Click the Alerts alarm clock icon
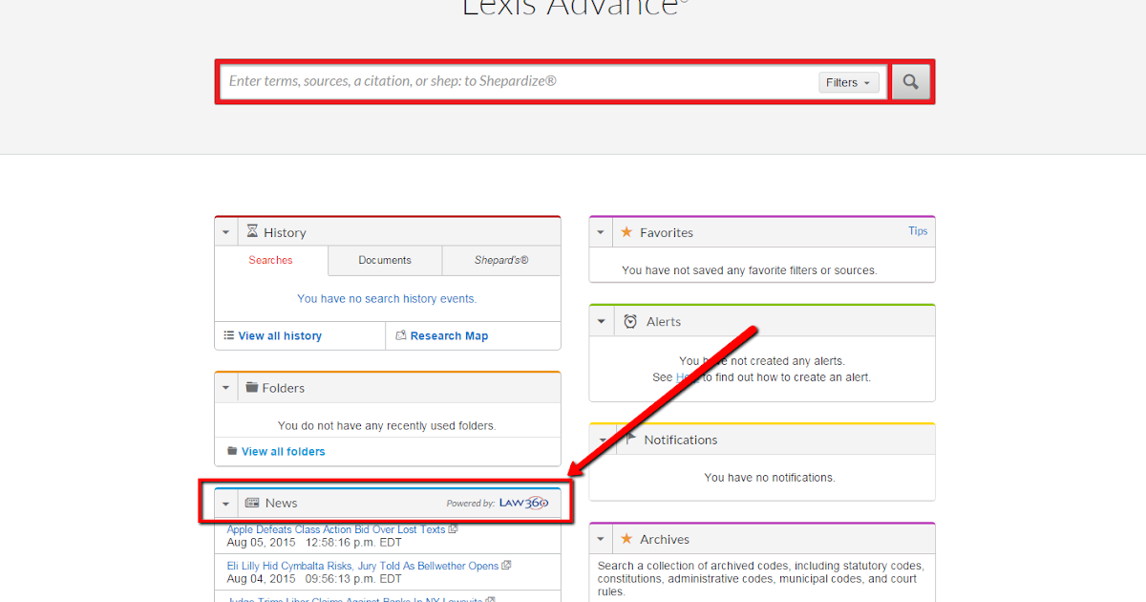The width and height of the screenshot is (1146, 602). click(x=630, y=321)
